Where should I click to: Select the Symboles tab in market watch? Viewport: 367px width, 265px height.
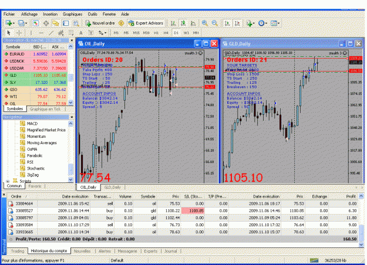click(15, 109)
